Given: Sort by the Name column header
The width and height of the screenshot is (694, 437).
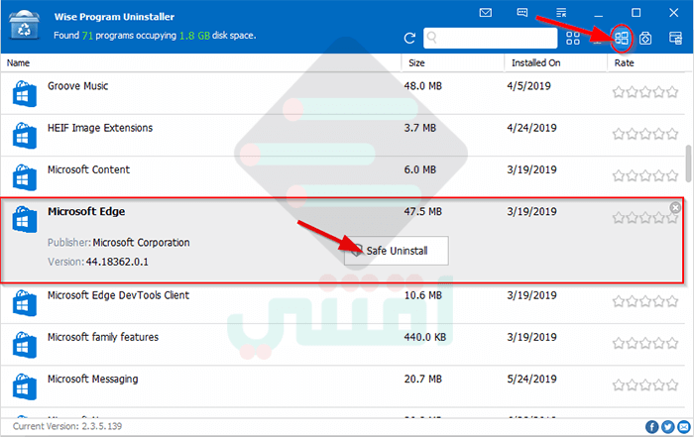Looking at the screenshot, I should 18,62.
